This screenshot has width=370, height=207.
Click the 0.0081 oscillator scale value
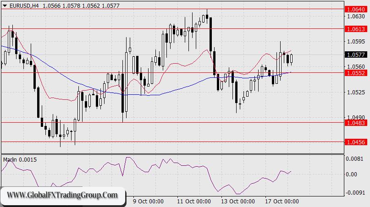tap(354, 158)
